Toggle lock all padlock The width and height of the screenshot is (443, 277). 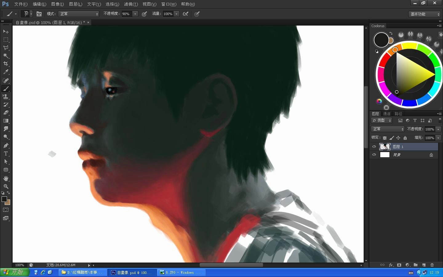pos(405,138)
